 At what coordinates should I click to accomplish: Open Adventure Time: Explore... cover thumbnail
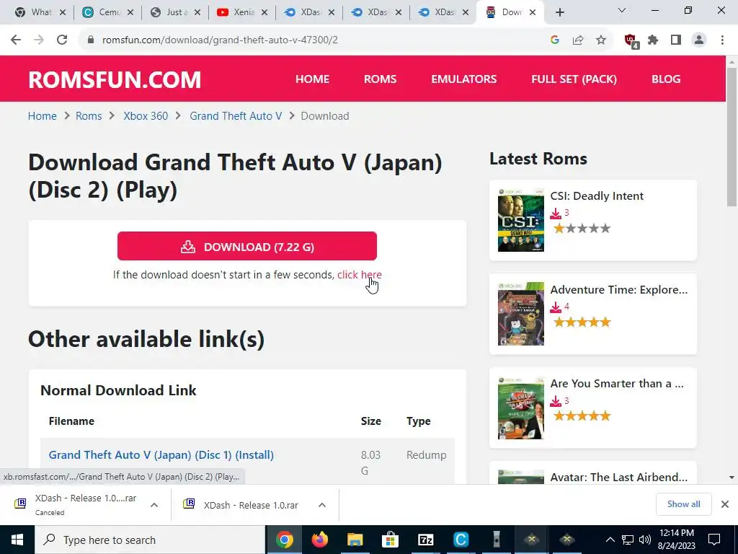521,314
